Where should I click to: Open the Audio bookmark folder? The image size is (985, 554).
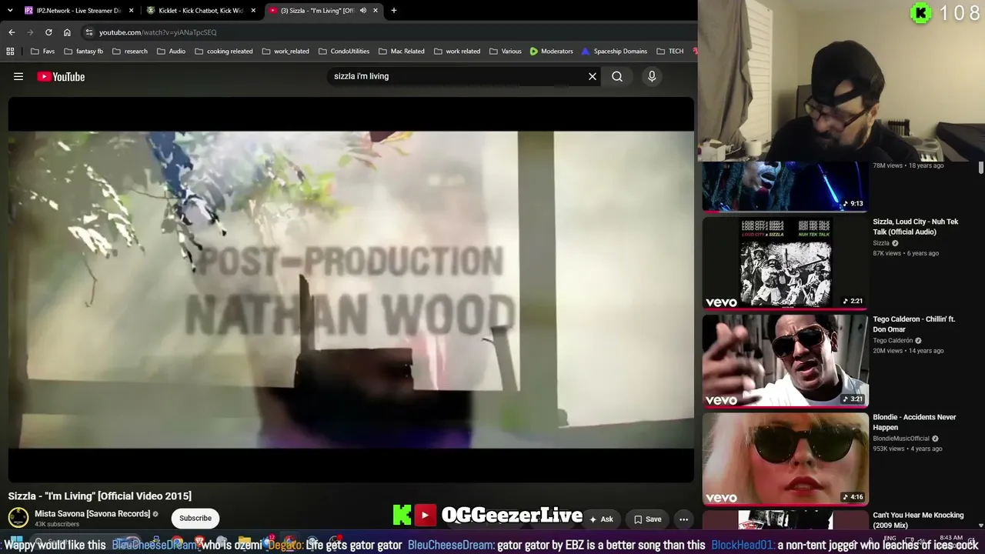(x=171, y=51)
